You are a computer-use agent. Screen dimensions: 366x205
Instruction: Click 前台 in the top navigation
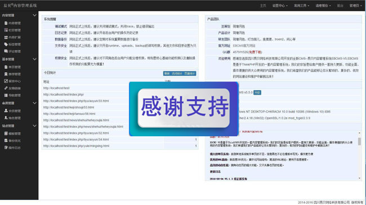click(340, 6)
